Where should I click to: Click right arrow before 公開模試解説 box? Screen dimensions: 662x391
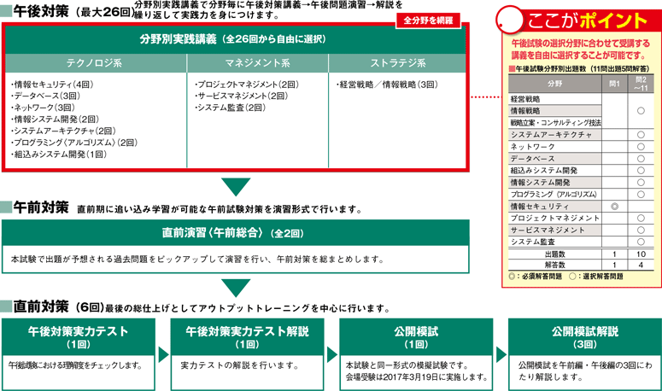498,354
